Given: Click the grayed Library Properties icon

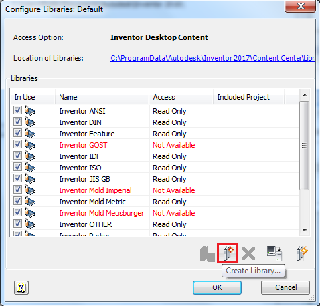Looking at the screenshot, I should pos(208,254).
